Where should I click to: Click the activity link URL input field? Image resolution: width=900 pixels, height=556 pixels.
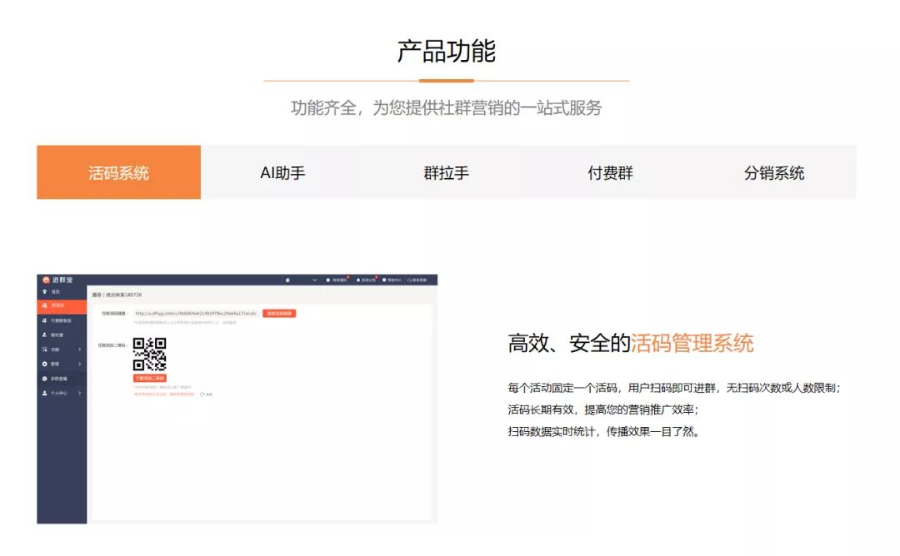pos(196,314)
